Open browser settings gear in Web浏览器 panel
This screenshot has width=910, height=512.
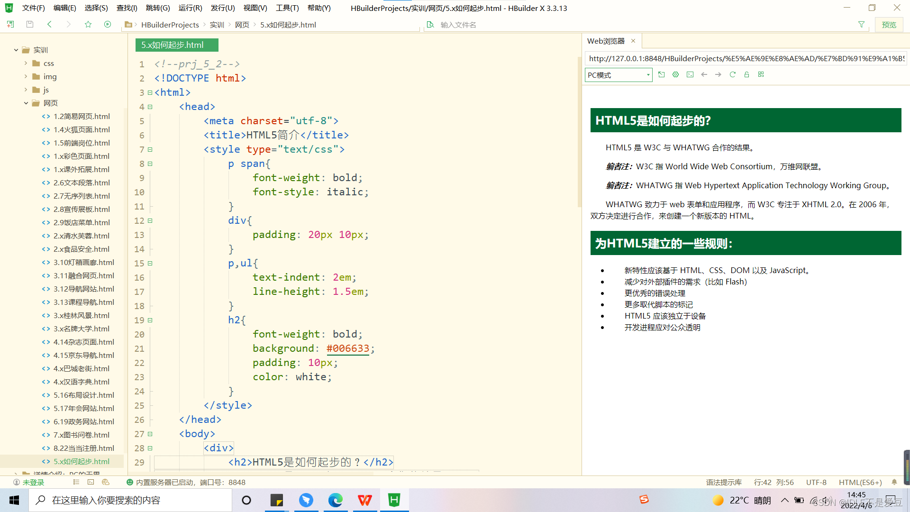tap(676, 74)
